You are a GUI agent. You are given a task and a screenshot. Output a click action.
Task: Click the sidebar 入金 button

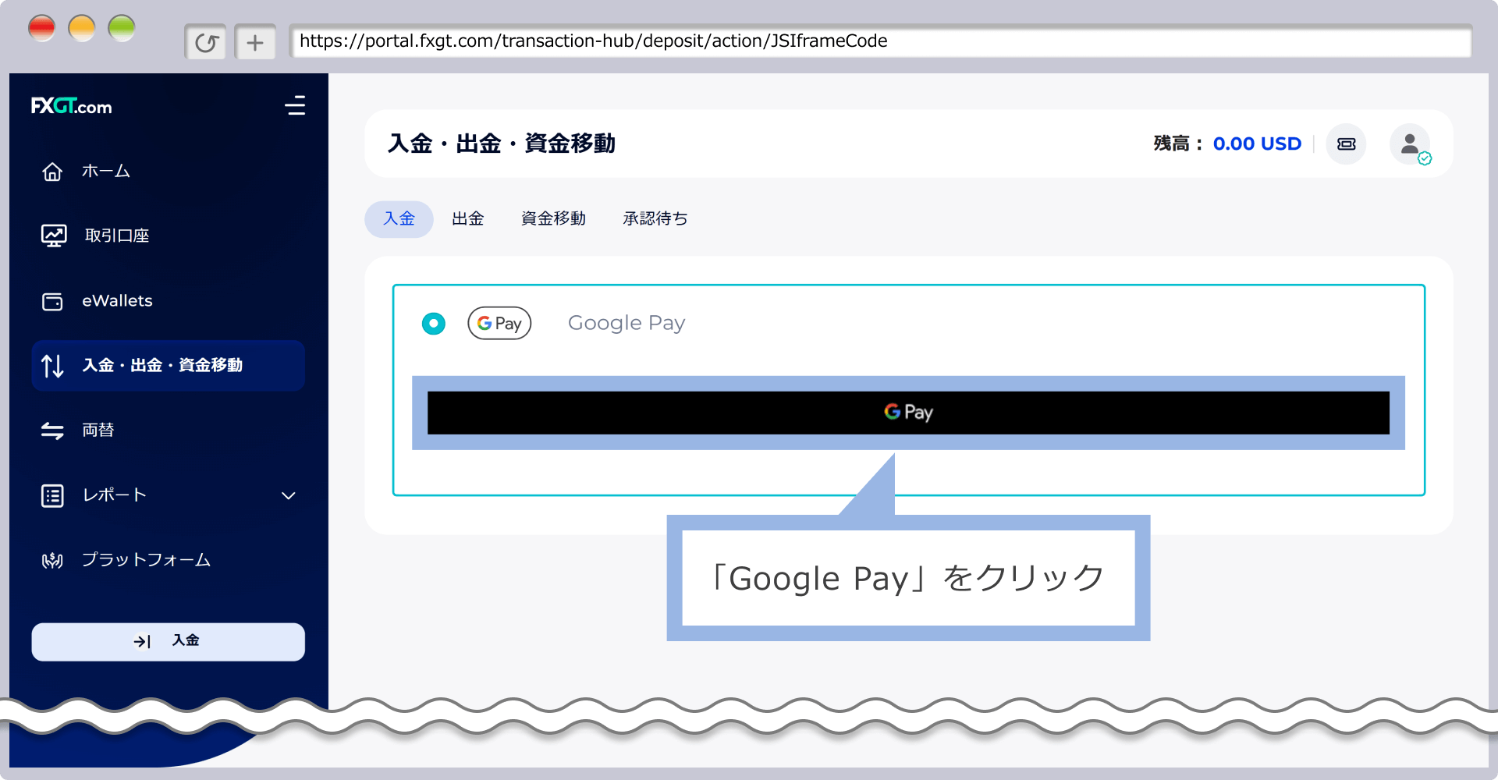(x=168, y=641)
